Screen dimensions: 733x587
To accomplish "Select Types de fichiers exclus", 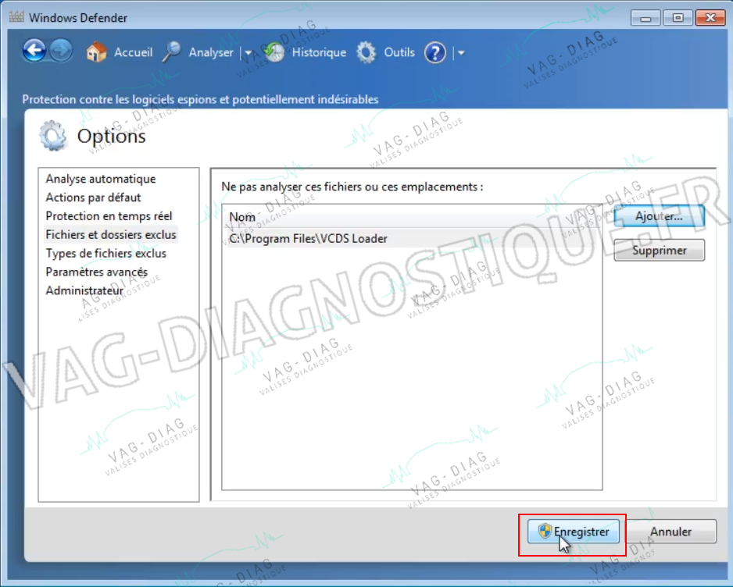I will [x=105, y=254].
